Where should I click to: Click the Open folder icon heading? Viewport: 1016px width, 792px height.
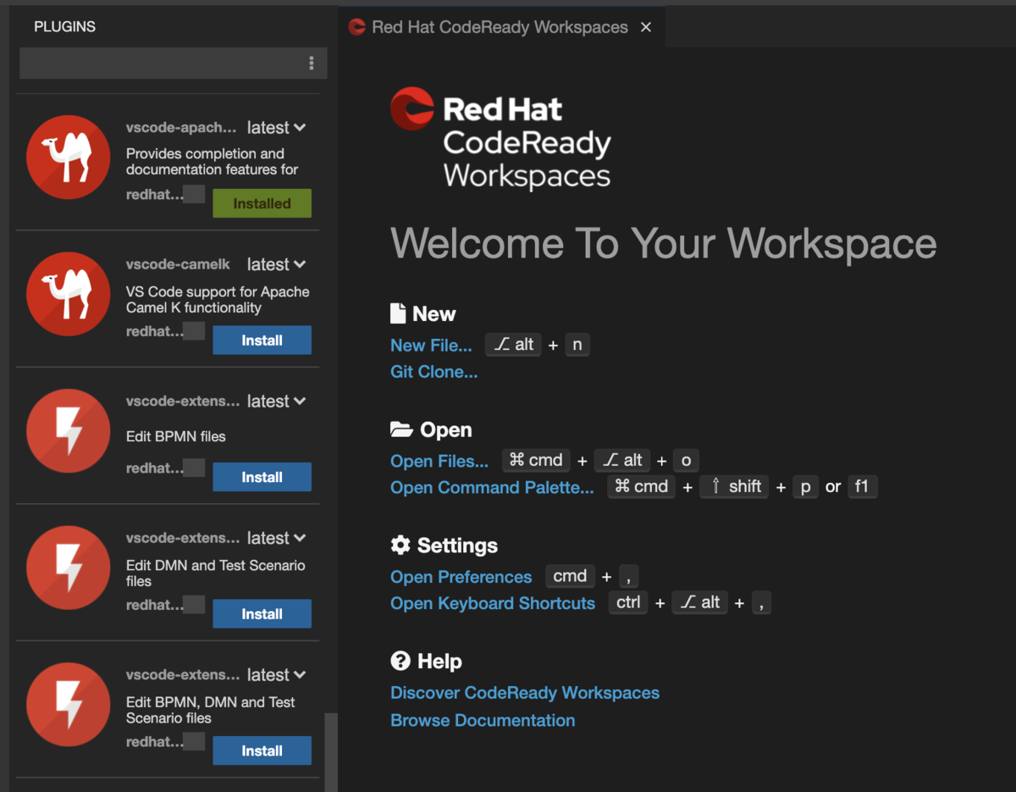click(x=401, y=429)
